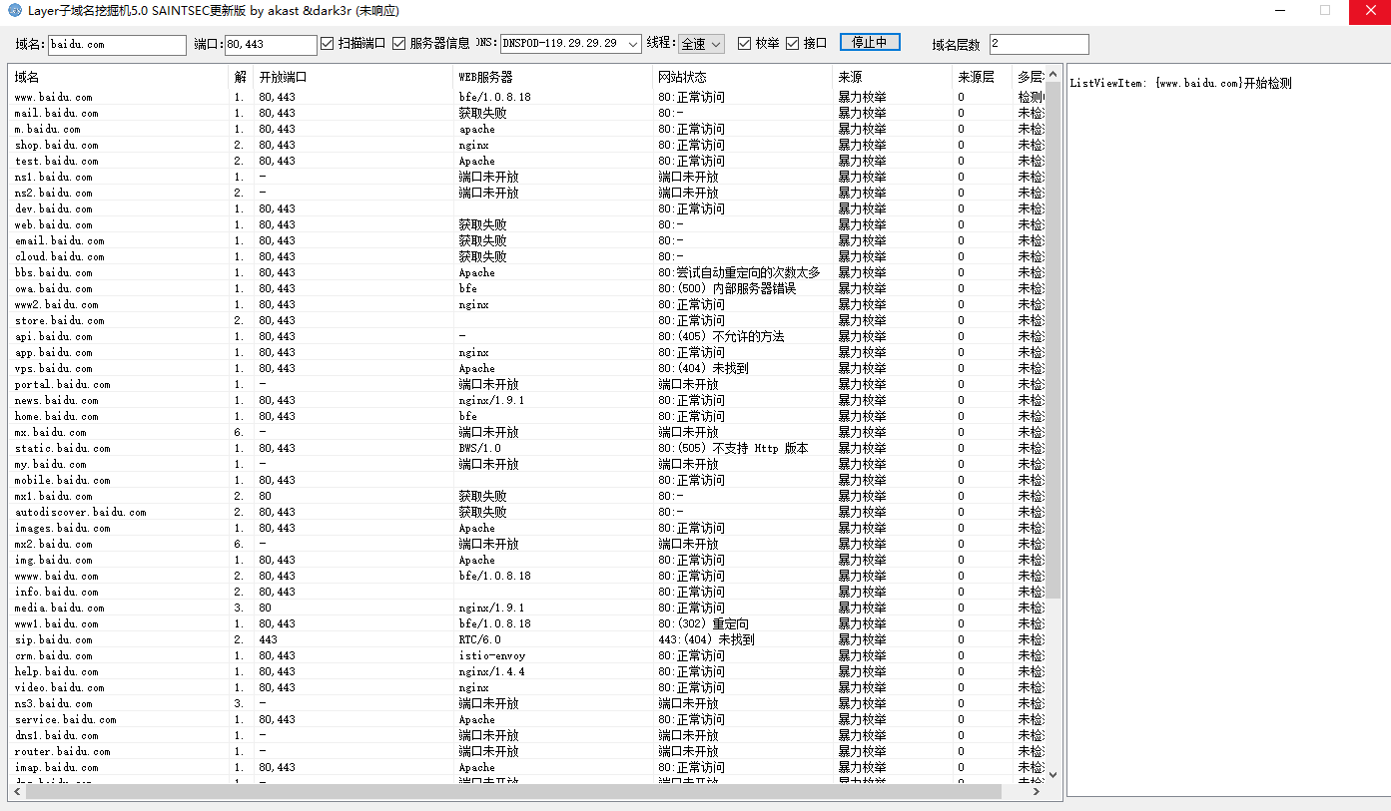Viewport: 1391px width, 811px height.
Task: Sort by 来源层 column header
Action: pos(983,77)
